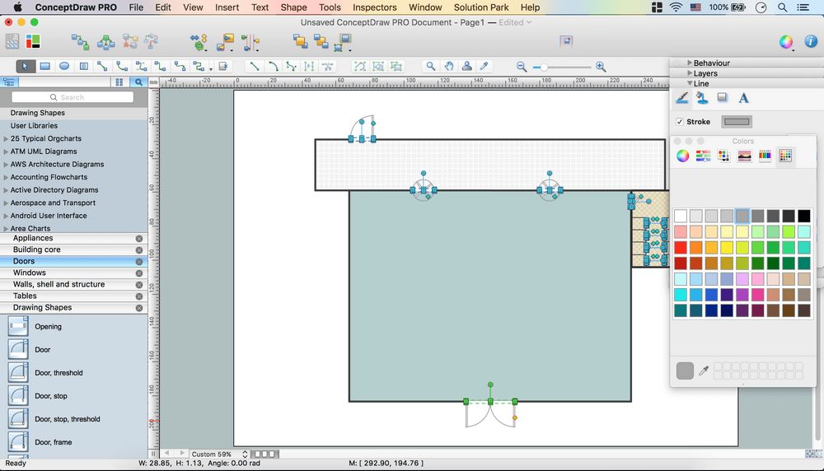Uncheck the Stroke checkbox
The width and height of the screenshot is (824, 471).
click(x=680, y=122)
